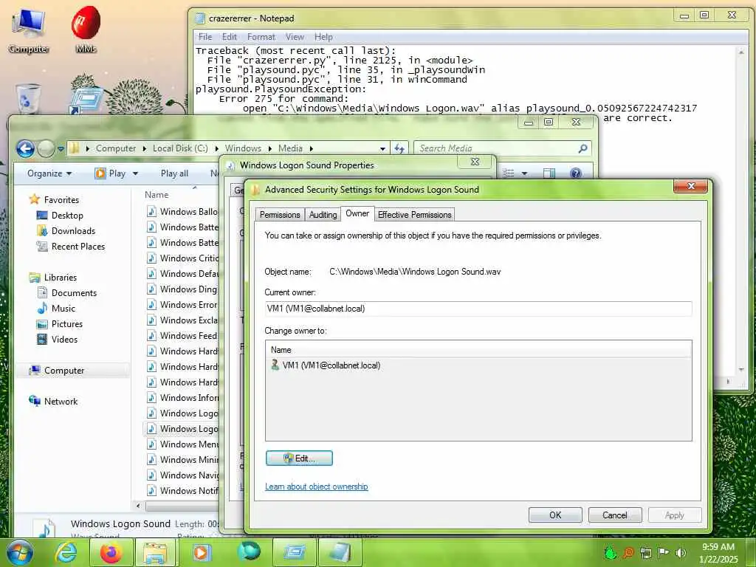Click the Explorer help question mark icon
Image resolution: width=756 pixels, height=567 pixels.
coord(575,173)
